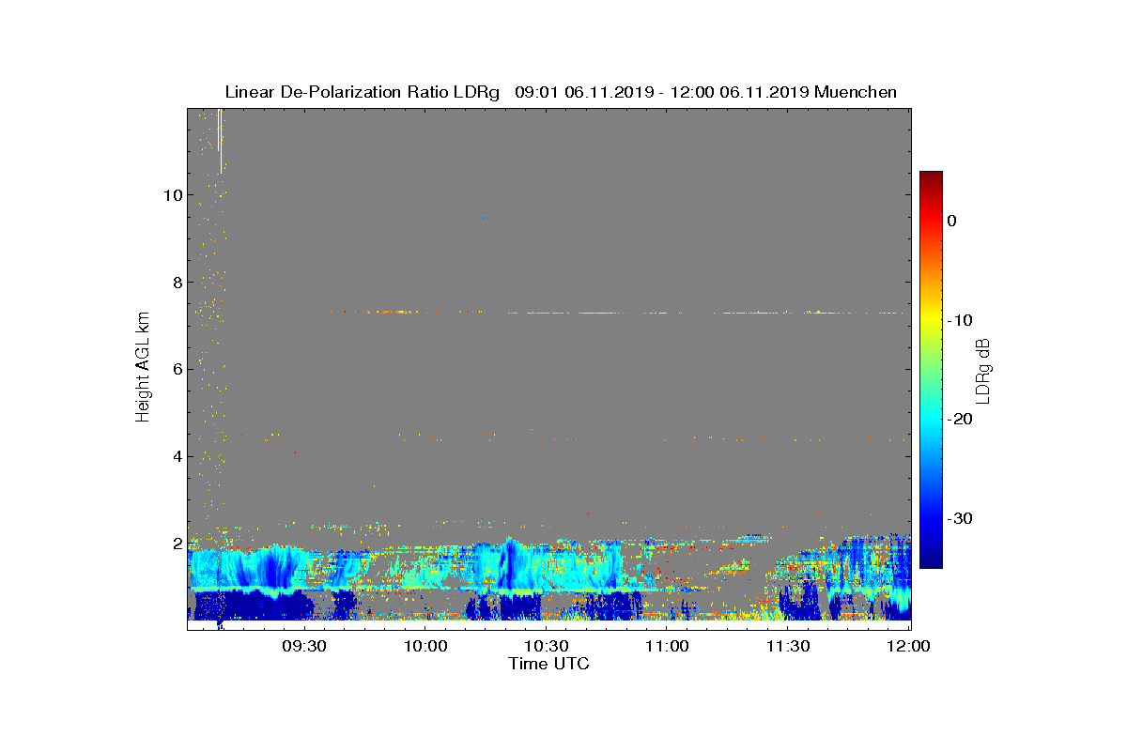Viewport: 1127px width, 751px height.
Task: Click the 09:30 time axis label
Action: (303, 646)
